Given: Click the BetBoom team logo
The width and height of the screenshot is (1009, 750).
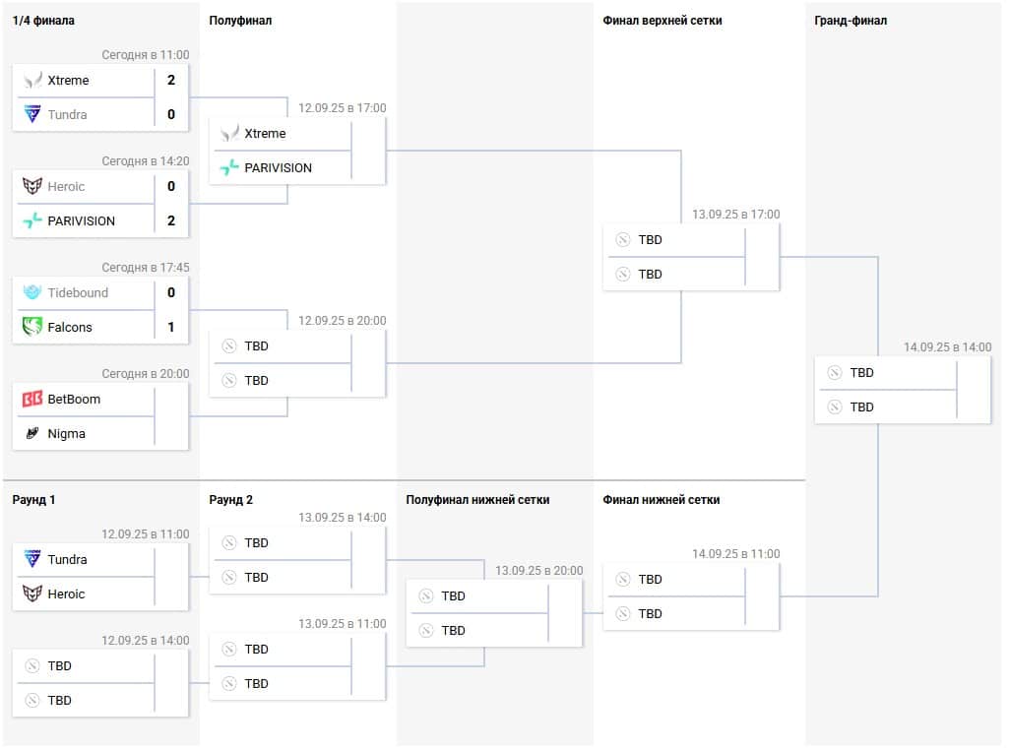Looking at the screenshot, I should point(32,400).
